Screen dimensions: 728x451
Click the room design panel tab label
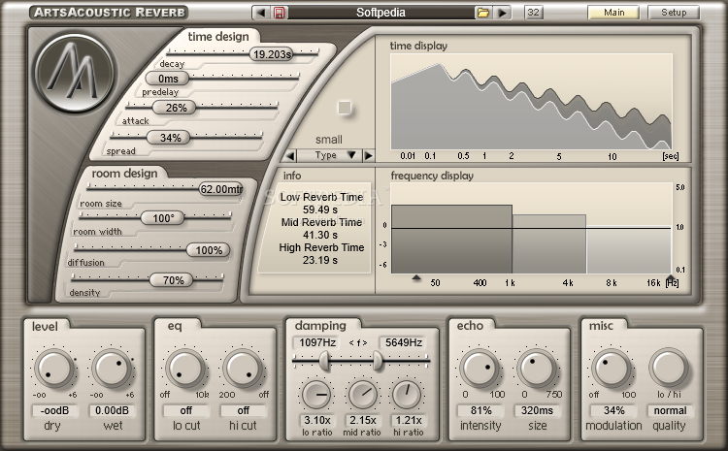pyautogui.click(x=124, y=174)
